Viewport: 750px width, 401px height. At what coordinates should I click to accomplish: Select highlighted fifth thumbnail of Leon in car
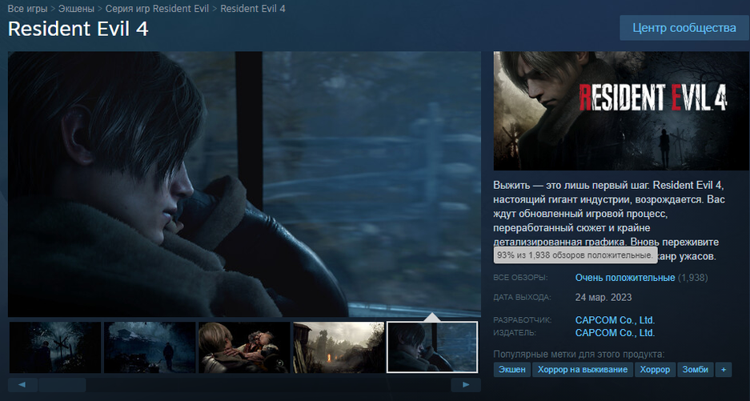(432, 347)
